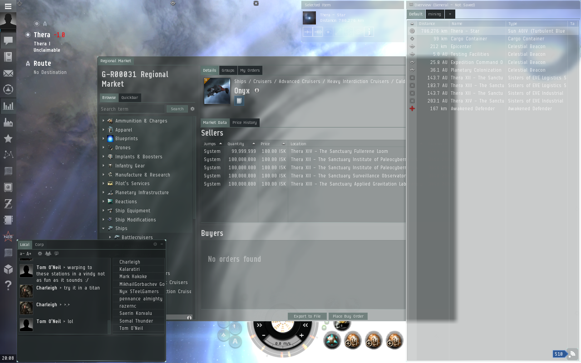Expand the Battlecruisers subgroup
581x363 pixels.
[110, 237]
